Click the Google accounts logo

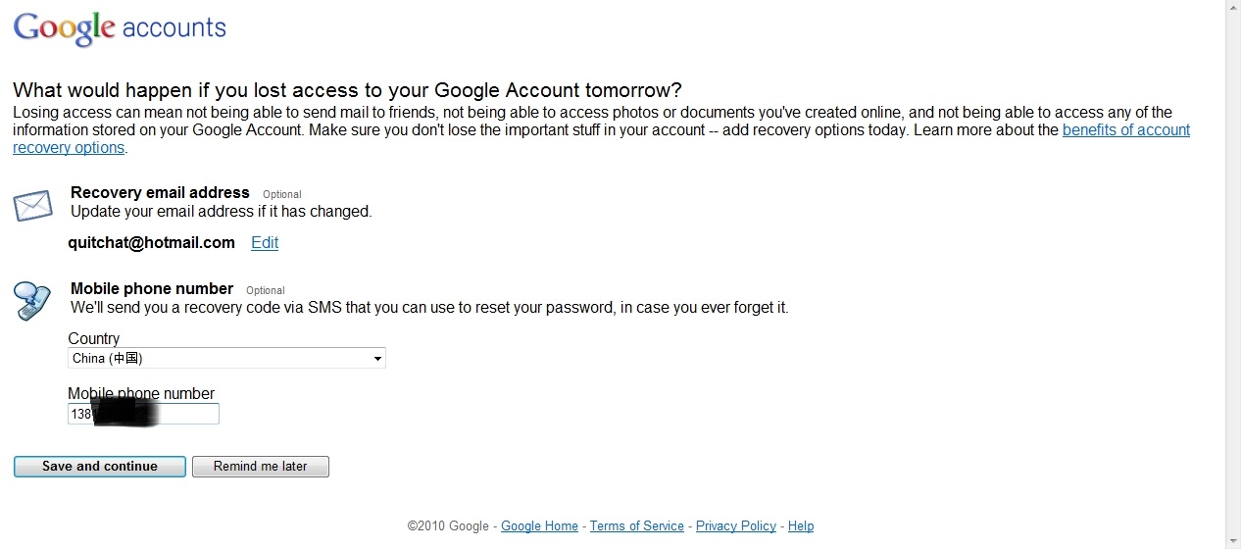(x=120, y=27)
